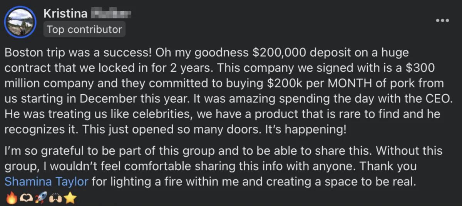Click Kristina's circular profile picture
The width and height of the screenshot is (462, 206).
point(20,22)
